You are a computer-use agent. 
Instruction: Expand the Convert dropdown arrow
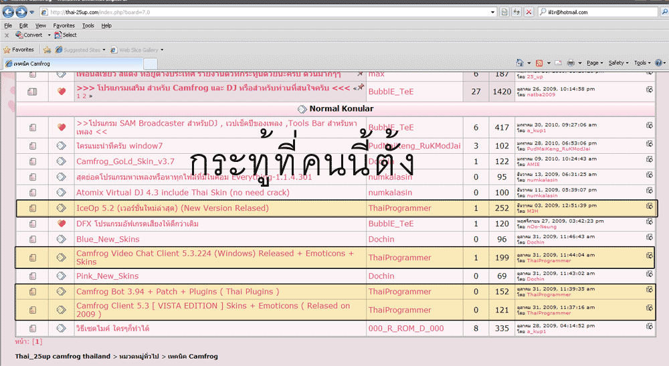tap(49, 35)
